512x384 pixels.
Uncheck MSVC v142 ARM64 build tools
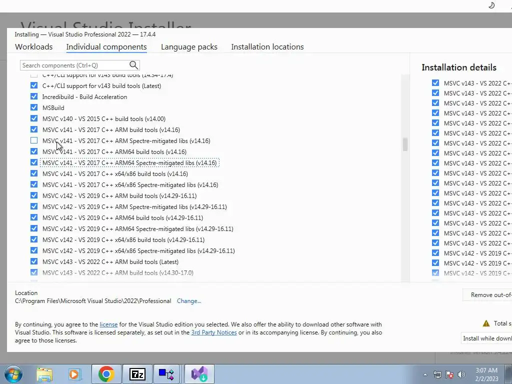34,217
